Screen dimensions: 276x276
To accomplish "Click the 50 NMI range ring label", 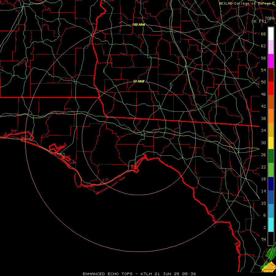I will tap(139, 81).
